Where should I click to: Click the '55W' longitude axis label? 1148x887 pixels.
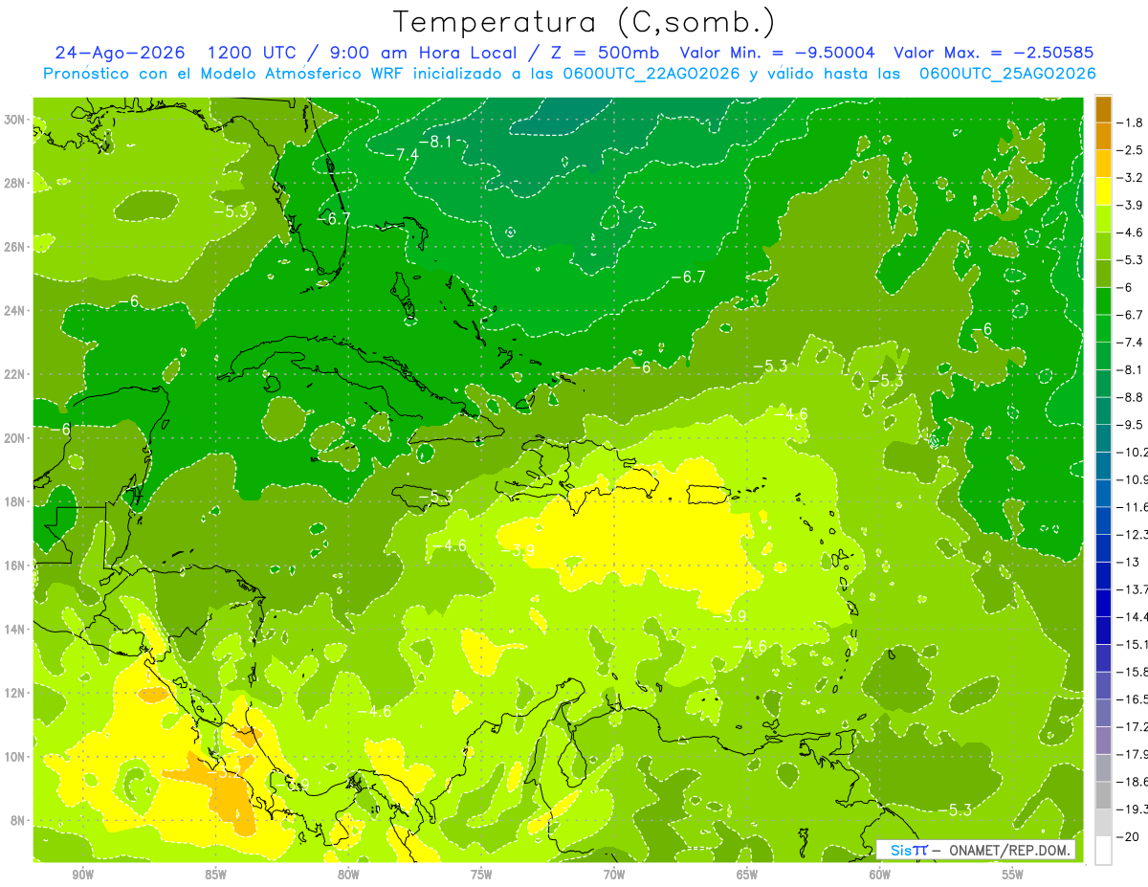[x=1013, y=875]
